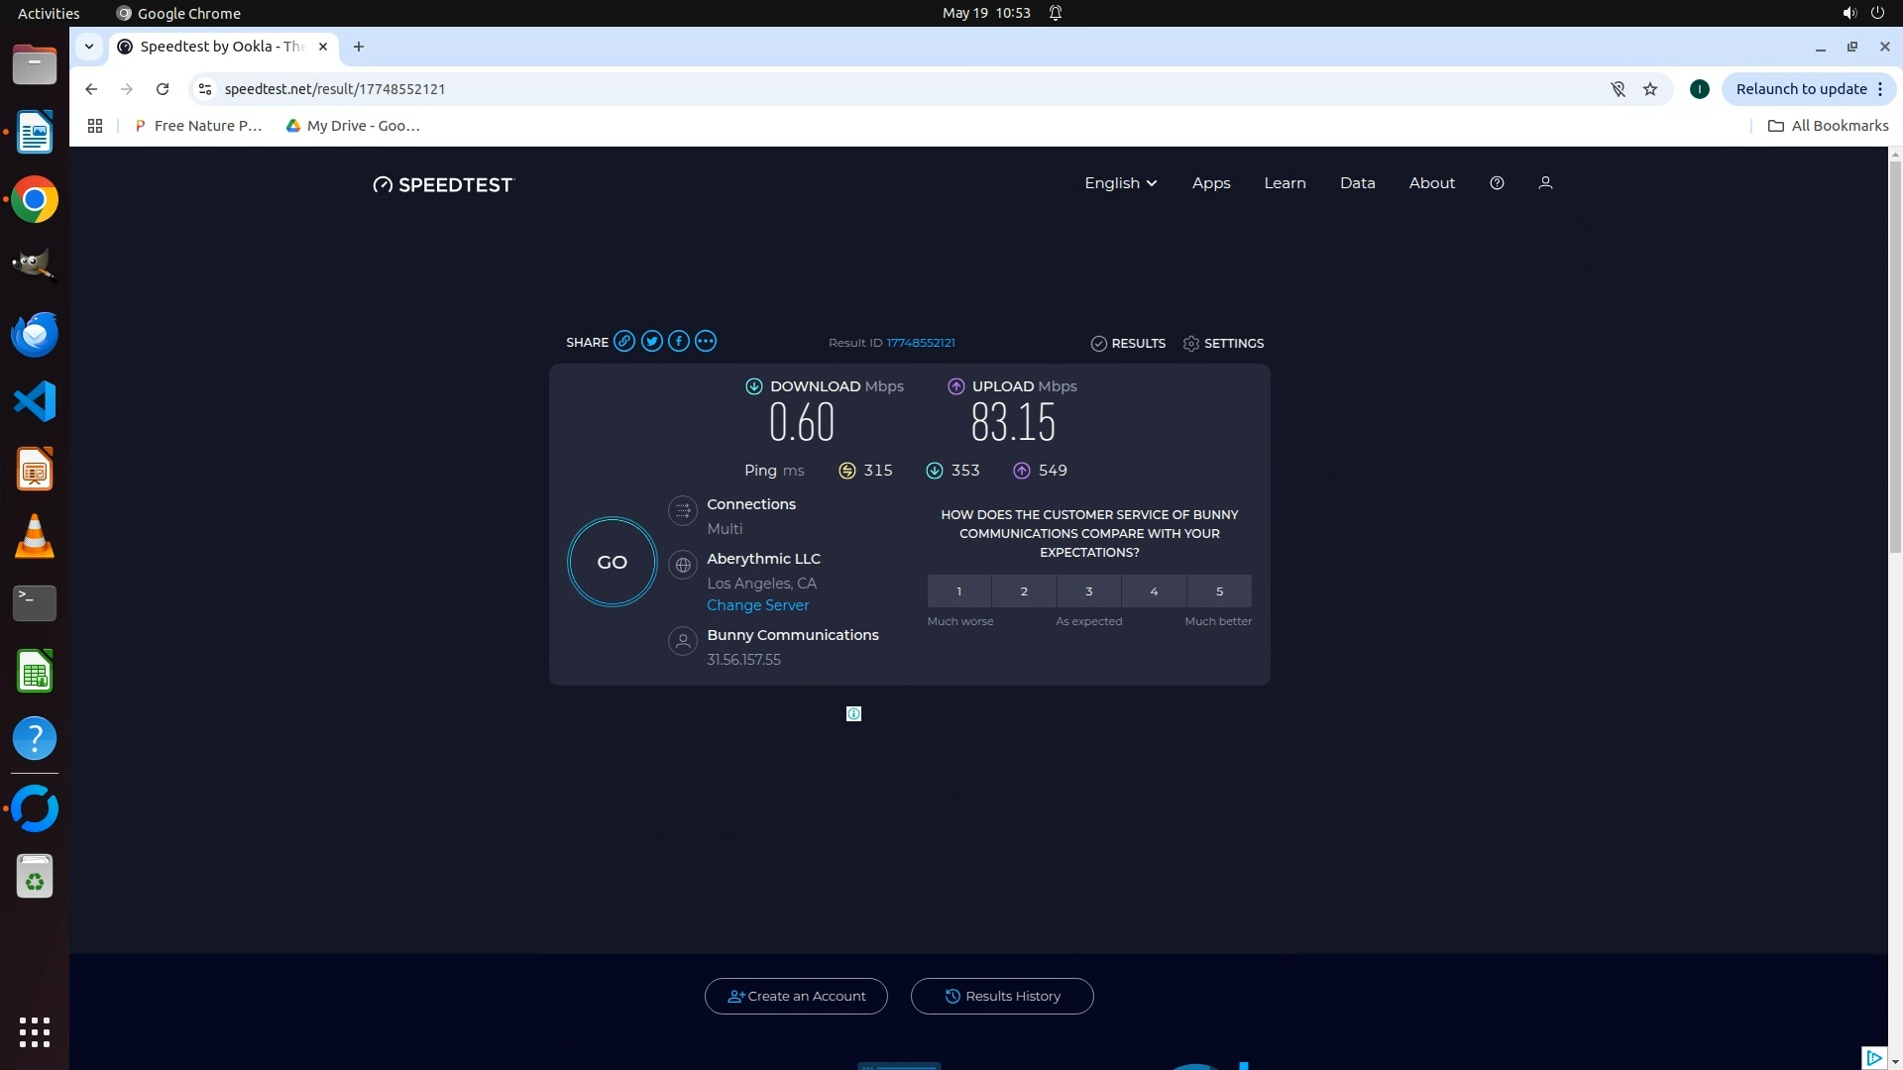Rate customer service as 5

tap(1219, 591)
